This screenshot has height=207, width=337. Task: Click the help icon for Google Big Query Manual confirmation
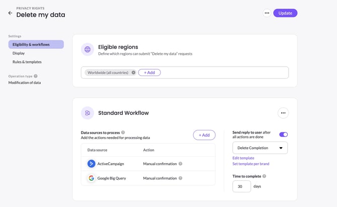[181, 178]
